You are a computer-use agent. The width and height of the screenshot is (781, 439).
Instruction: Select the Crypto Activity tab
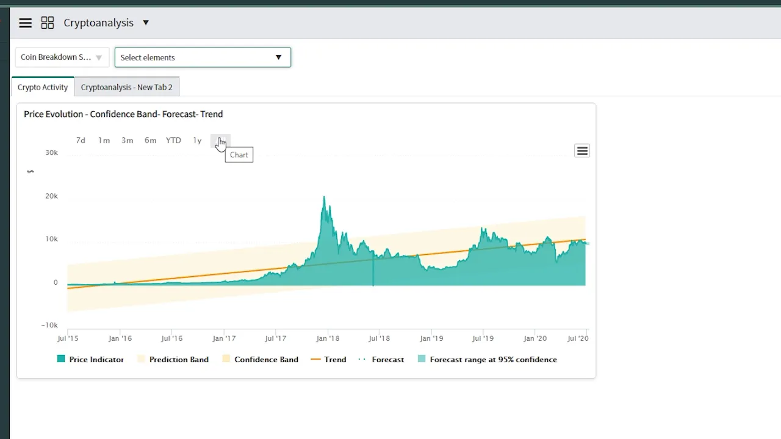pyautogui.click(x=42, y=87)
